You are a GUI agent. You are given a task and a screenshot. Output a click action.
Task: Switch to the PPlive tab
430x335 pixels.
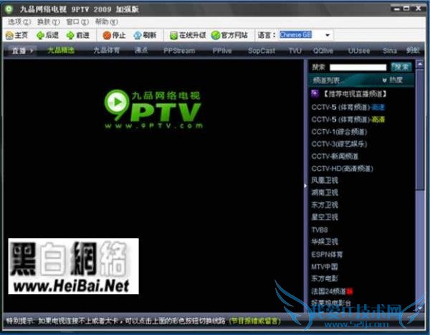222,51
